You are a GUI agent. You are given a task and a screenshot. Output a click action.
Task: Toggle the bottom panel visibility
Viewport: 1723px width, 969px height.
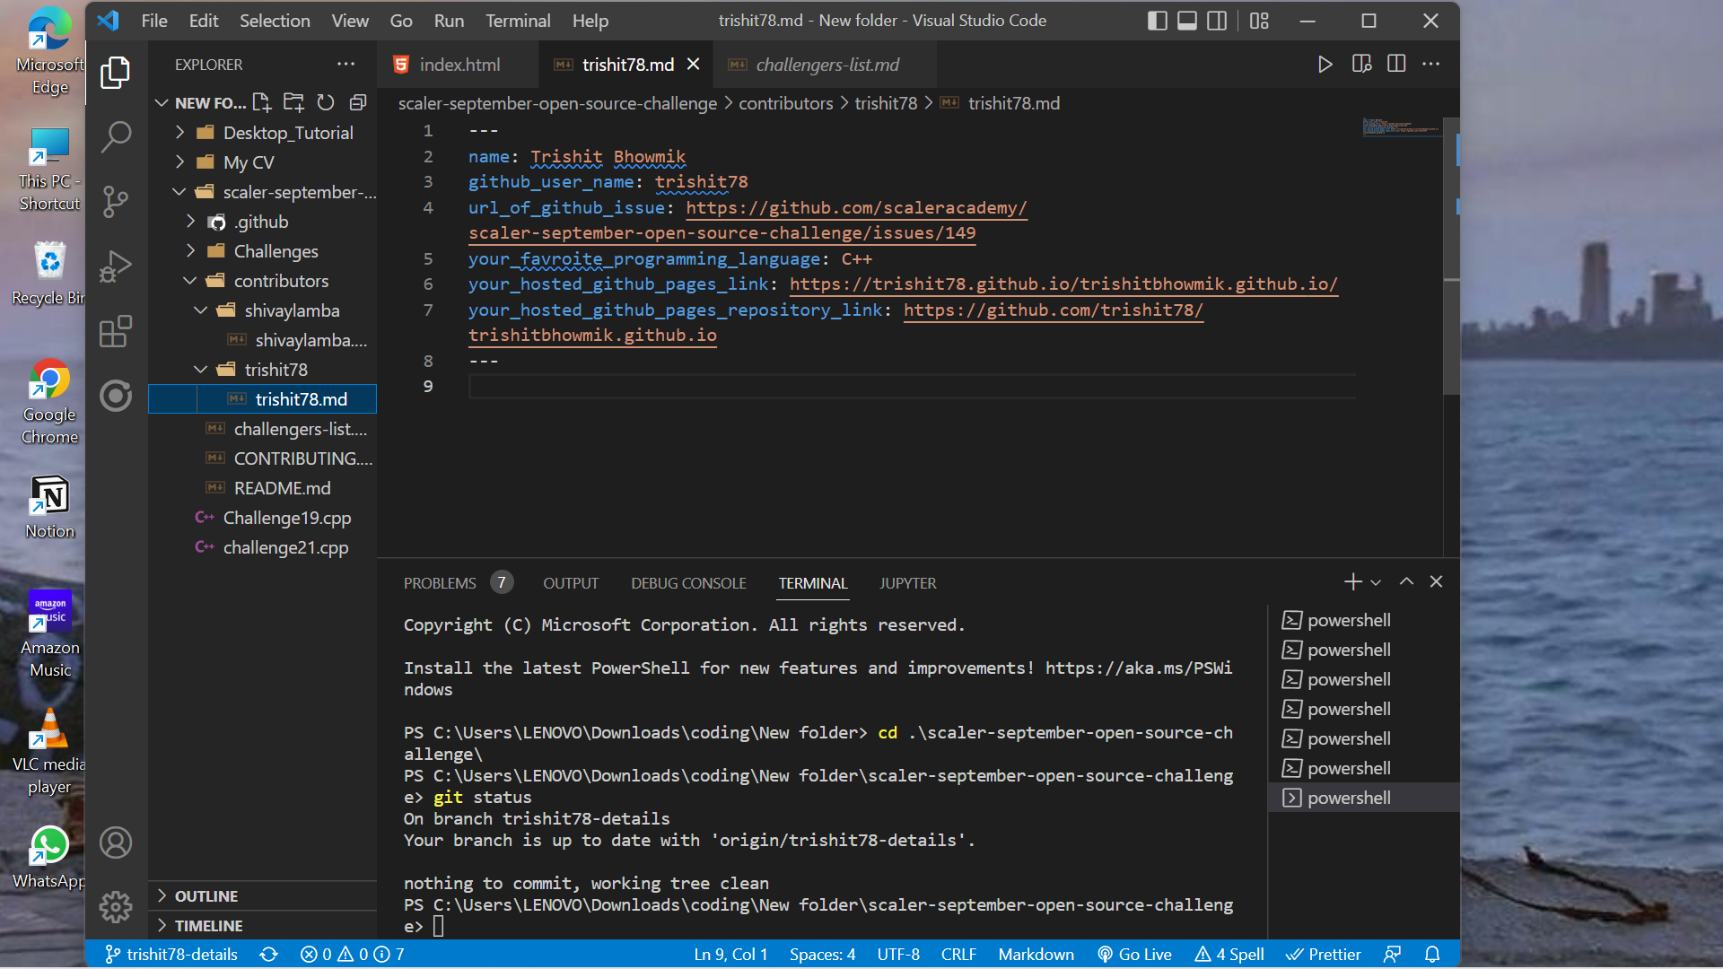(x=1187, y=20)
